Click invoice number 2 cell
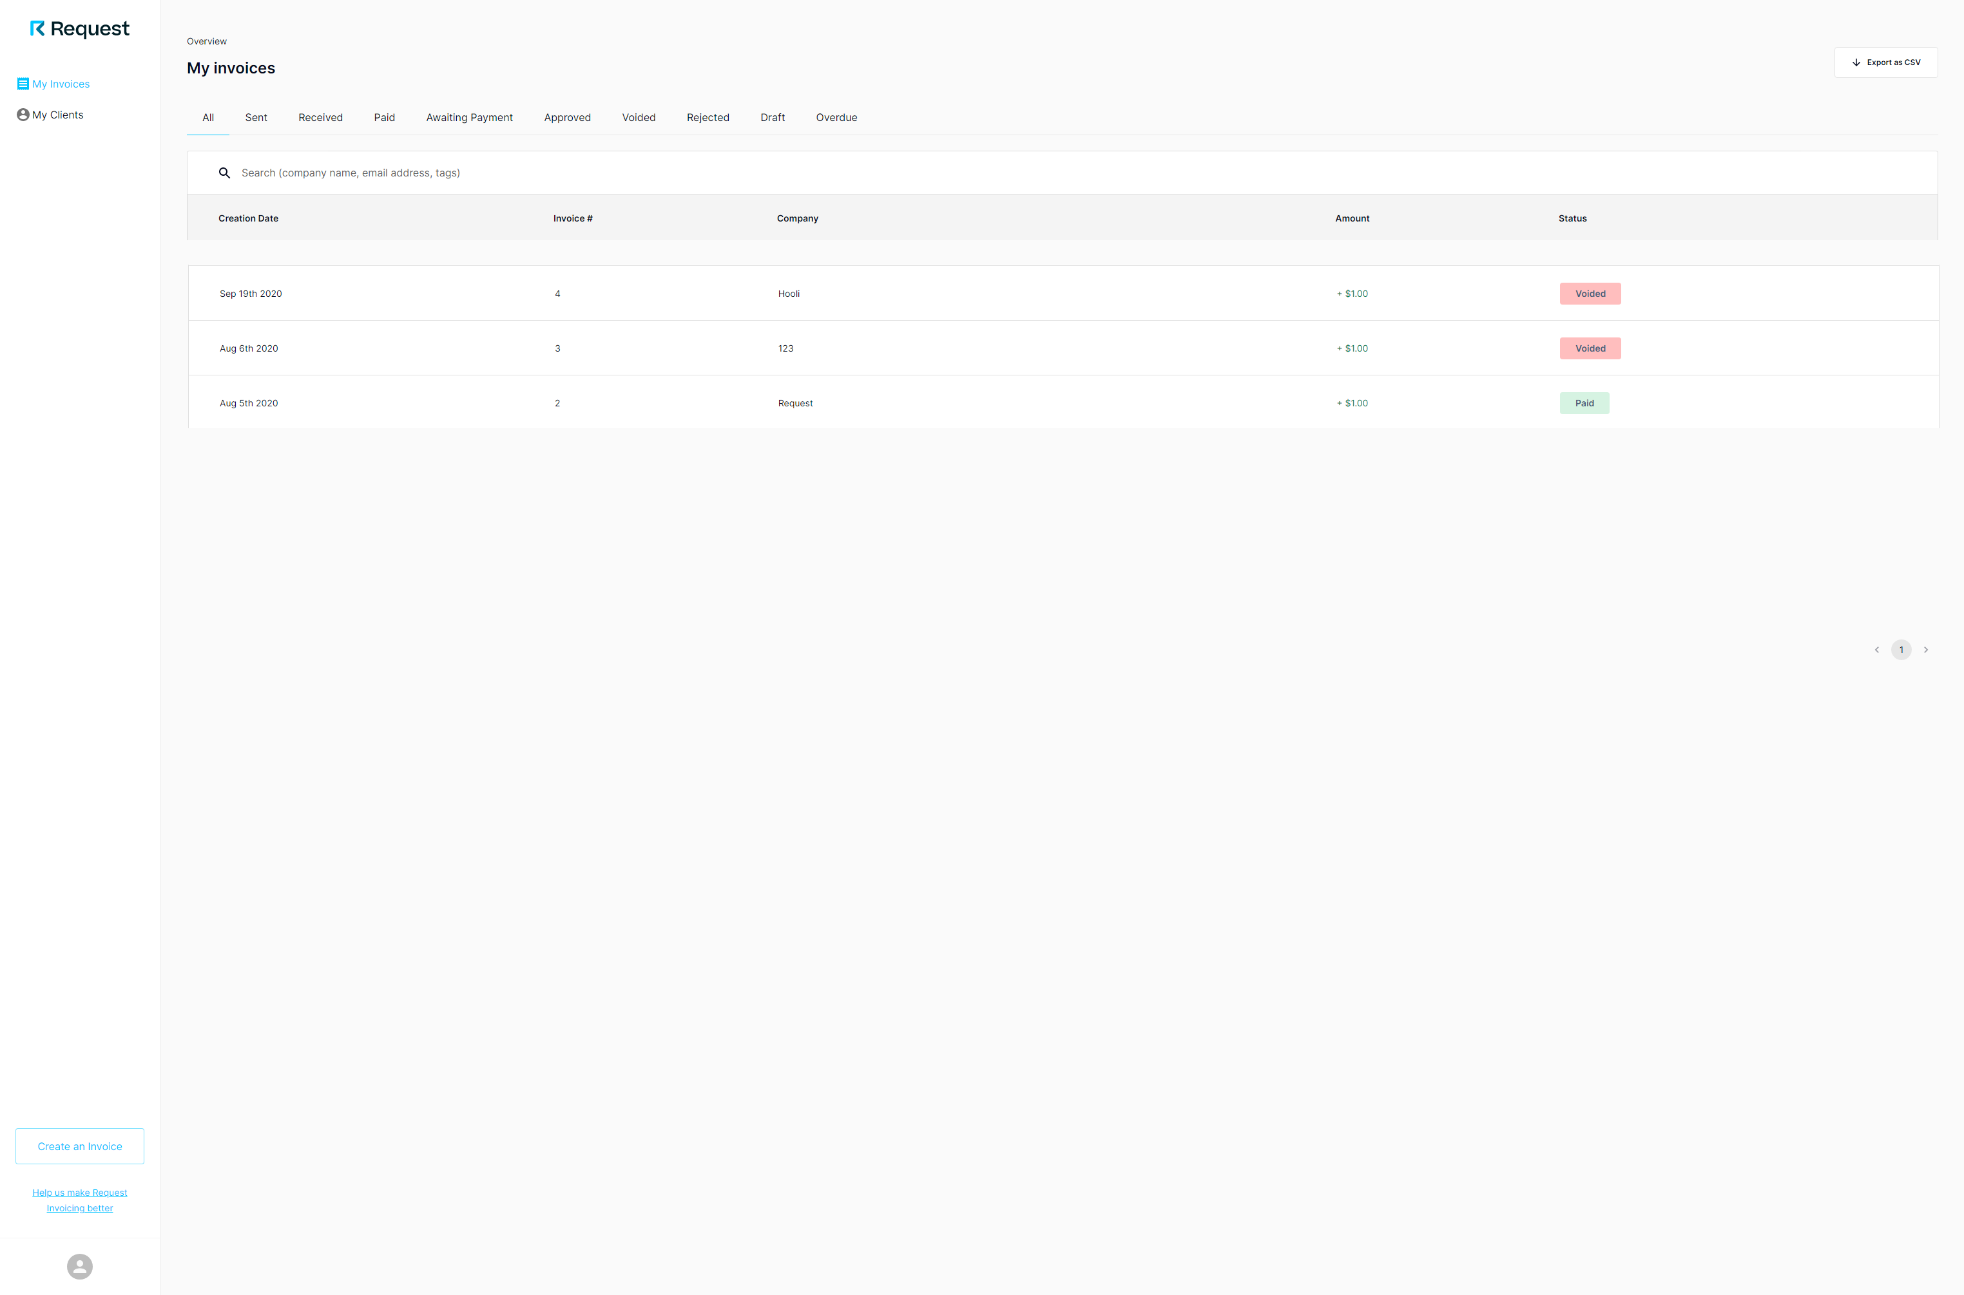 (x=558, y=403)
